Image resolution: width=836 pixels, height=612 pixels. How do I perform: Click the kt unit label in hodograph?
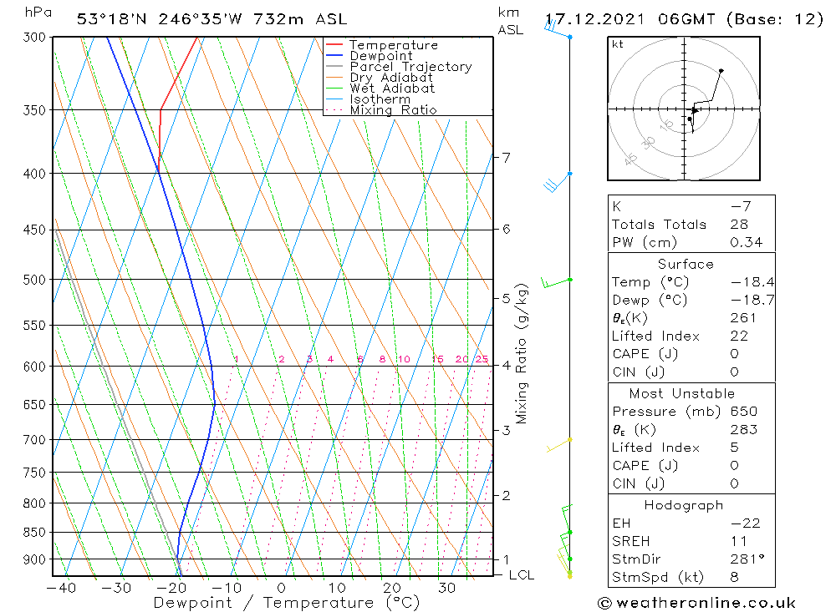click(x=618, y=44)
